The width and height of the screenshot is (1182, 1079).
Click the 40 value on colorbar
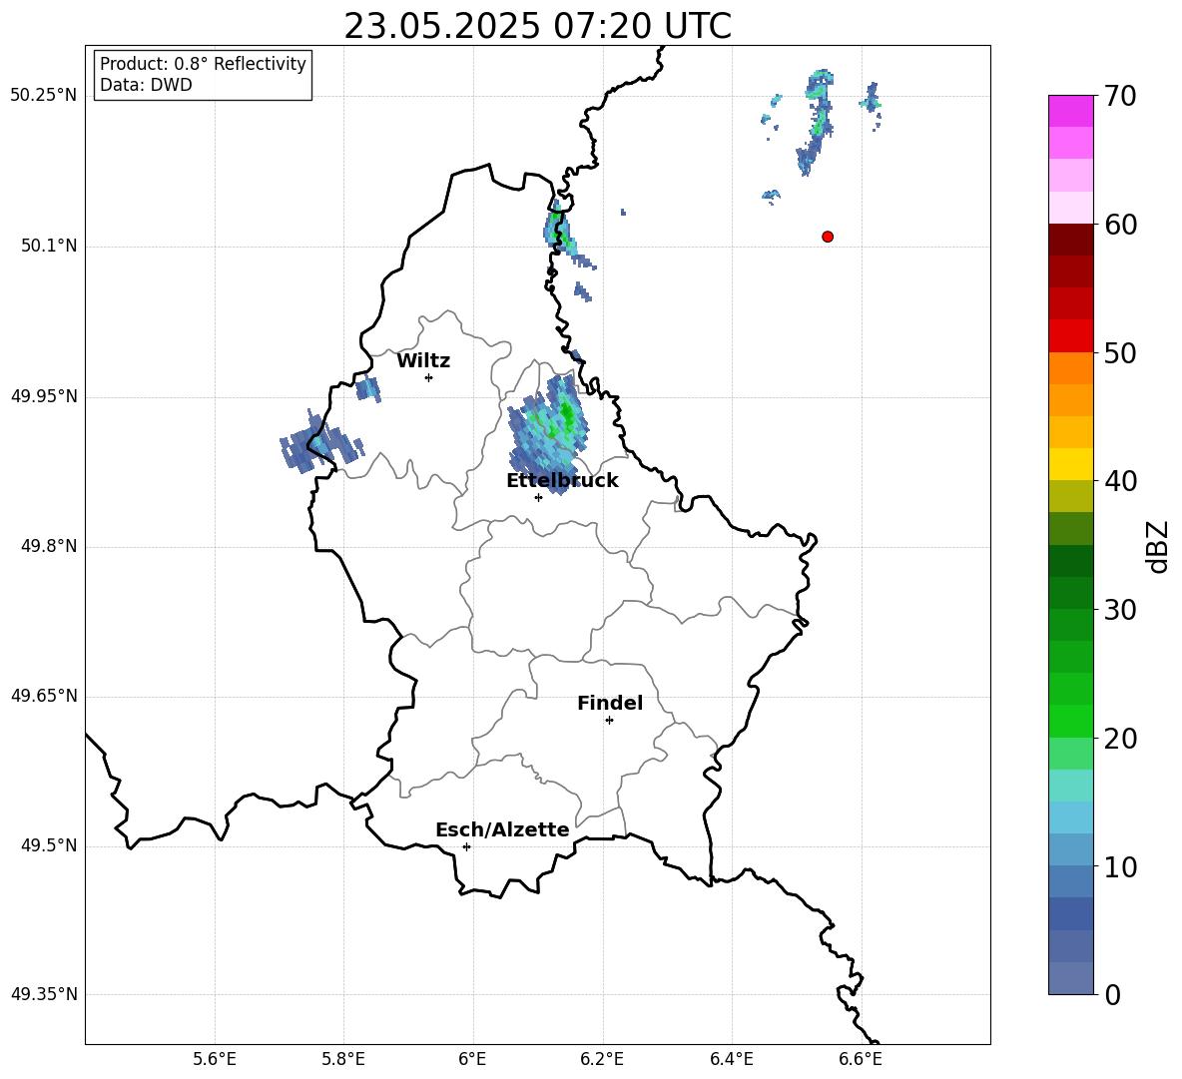point(1120,481)
